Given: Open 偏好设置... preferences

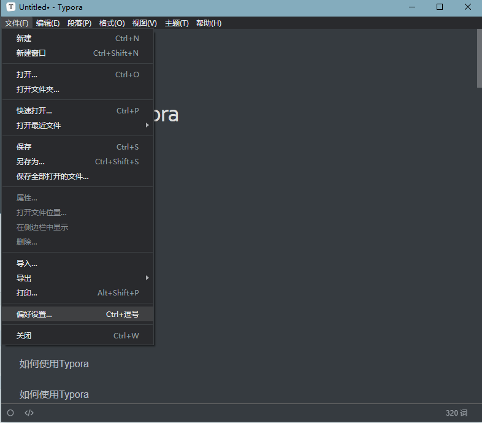Looking at the screenshot, I should 77,314.
